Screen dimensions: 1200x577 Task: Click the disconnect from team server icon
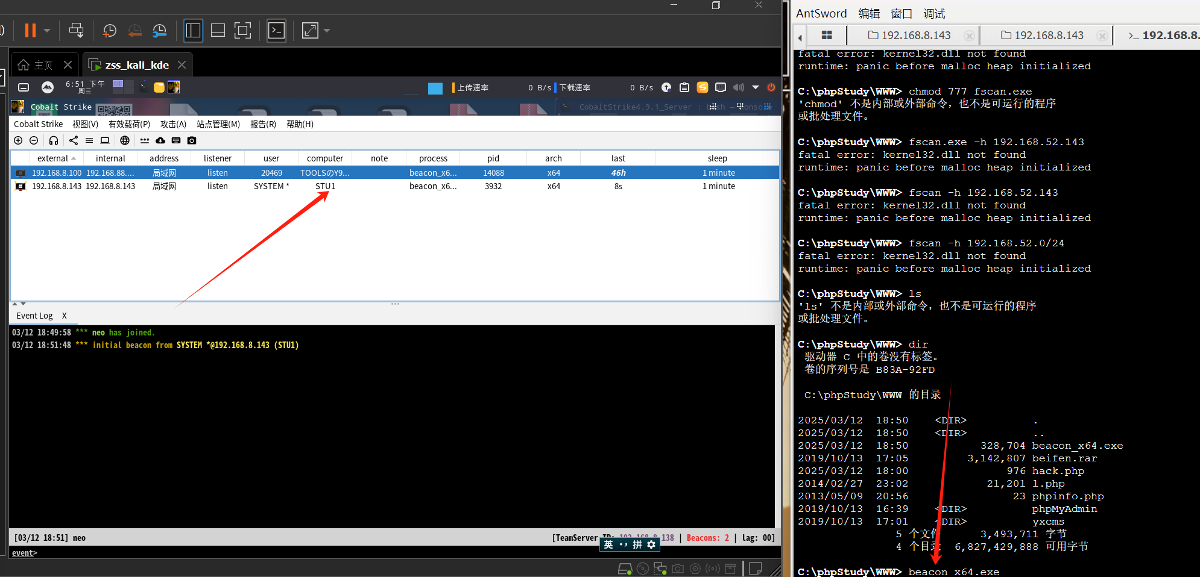[x=34, y=140]
